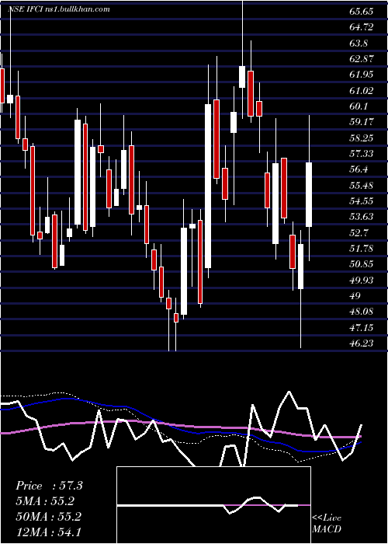The image size is (388, 544).
Task: Click the 49.93 price level label
Action: point(362,280)
